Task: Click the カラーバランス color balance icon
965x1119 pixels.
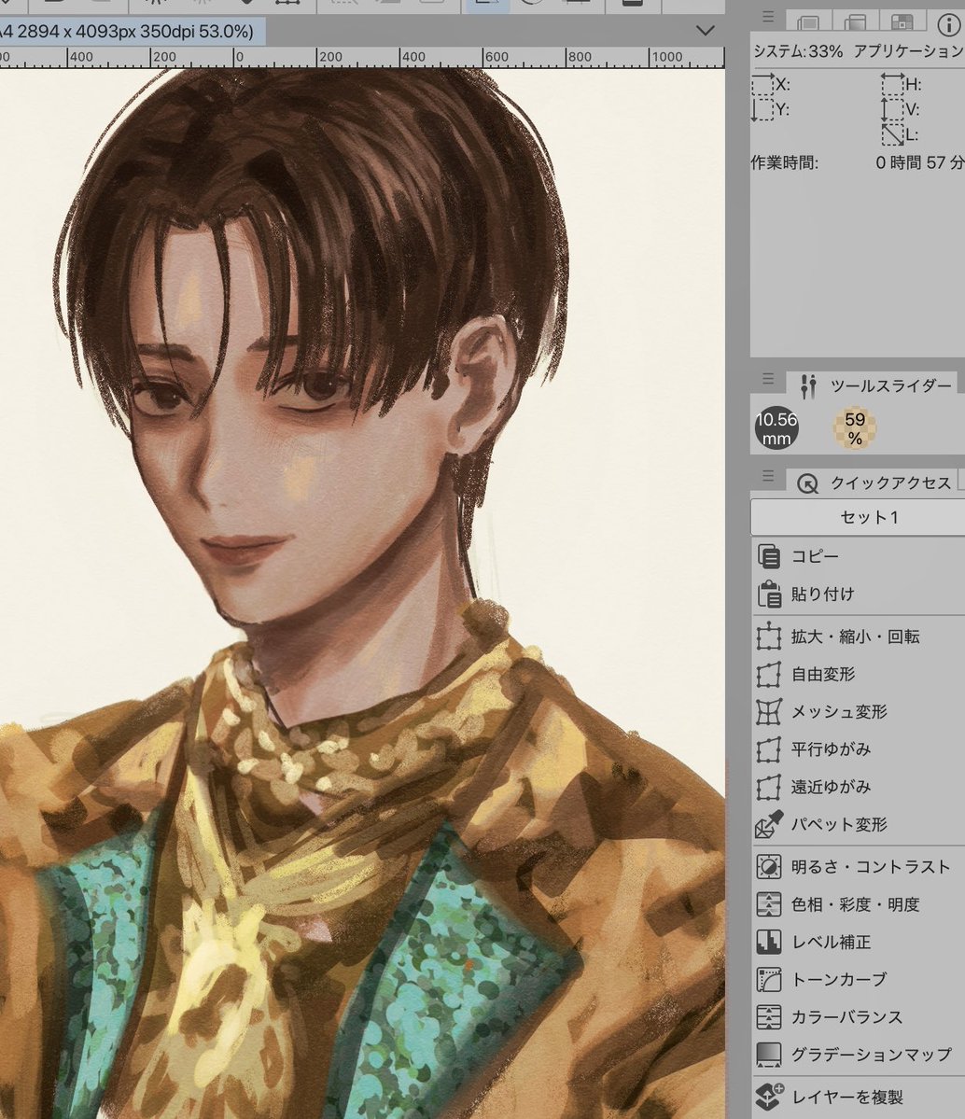Action: pyautogui.click(x=769, y=1017)
